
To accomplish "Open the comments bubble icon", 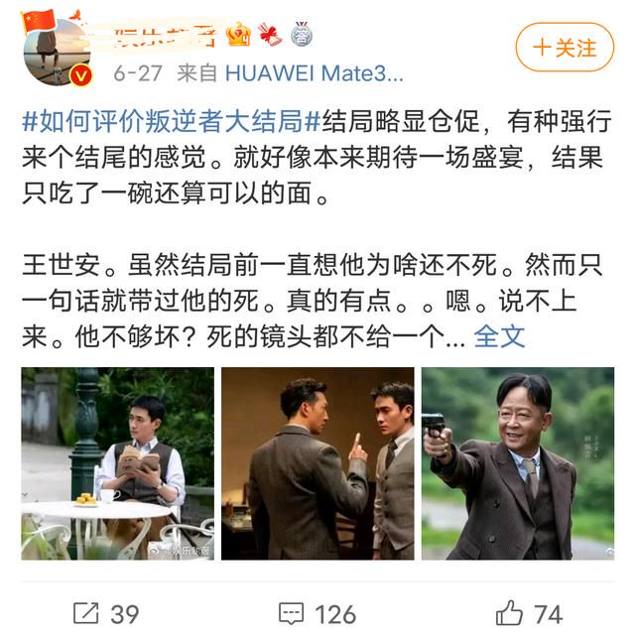I will pos(291,614).
